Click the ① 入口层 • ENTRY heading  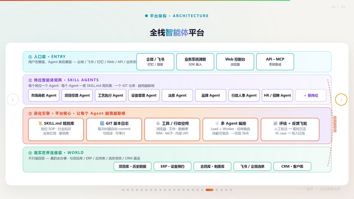point(47,57)
